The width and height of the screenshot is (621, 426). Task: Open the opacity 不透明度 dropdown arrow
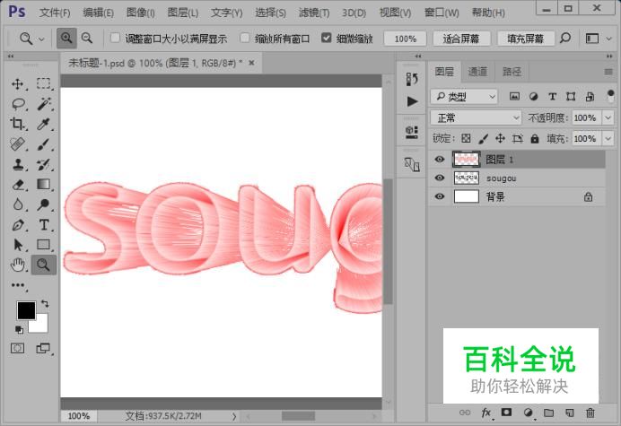(x=608, y=117)
